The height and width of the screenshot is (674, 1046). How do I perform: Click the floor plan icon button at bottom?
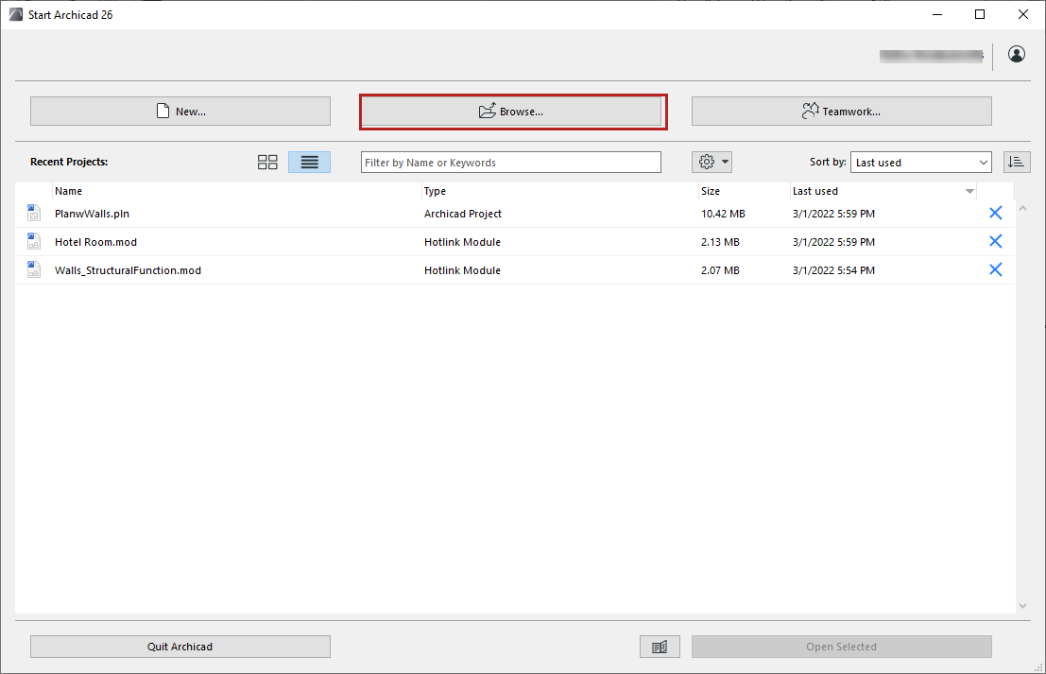[x=660, y=646]
